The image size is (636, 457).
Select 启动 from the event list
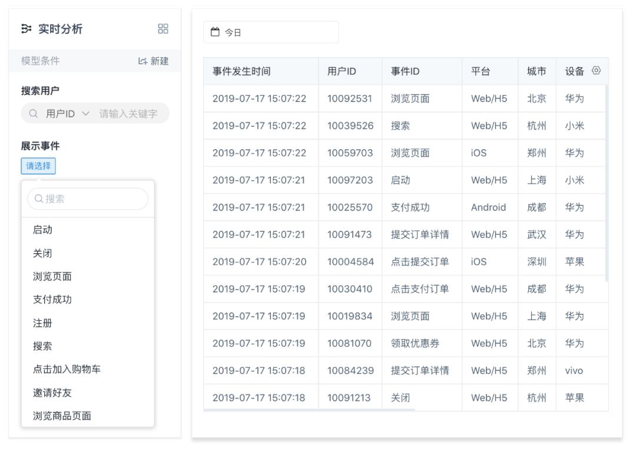(x=42, y=230)
